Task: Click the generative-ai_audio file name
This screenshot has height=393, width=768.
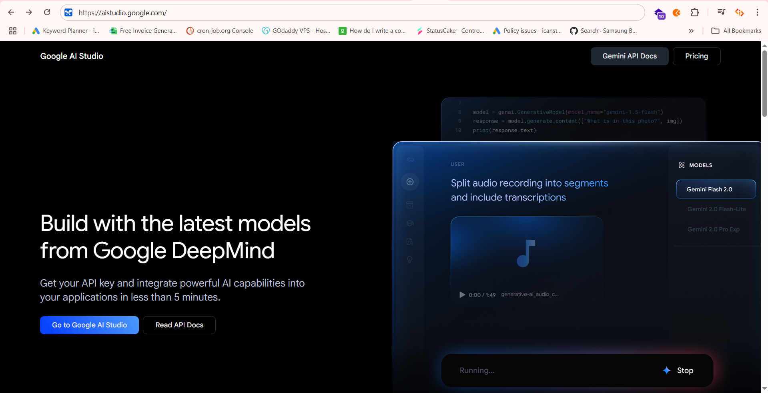Action: pos(529,295)
